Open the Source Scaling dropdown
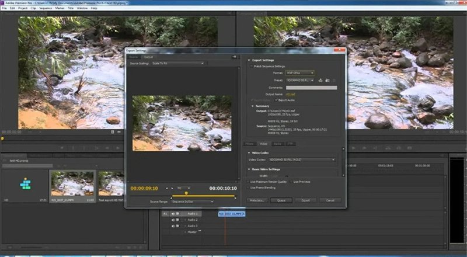Image resolution: width=467 pixels, height=257 pixels. pos(178,64)
